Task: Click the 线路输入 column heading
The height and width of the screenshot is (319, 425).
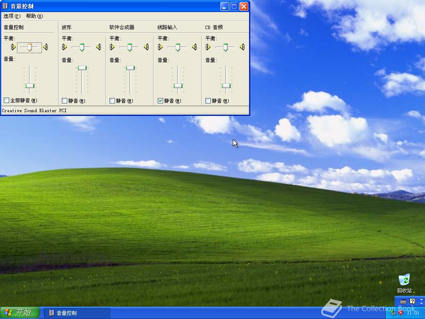Action: tap(167, 27)
